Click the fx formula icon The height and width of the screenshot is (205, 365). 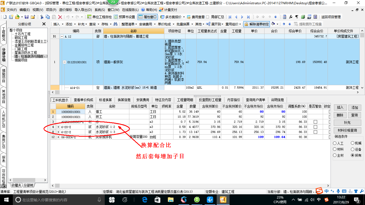(x=291, y=17)
